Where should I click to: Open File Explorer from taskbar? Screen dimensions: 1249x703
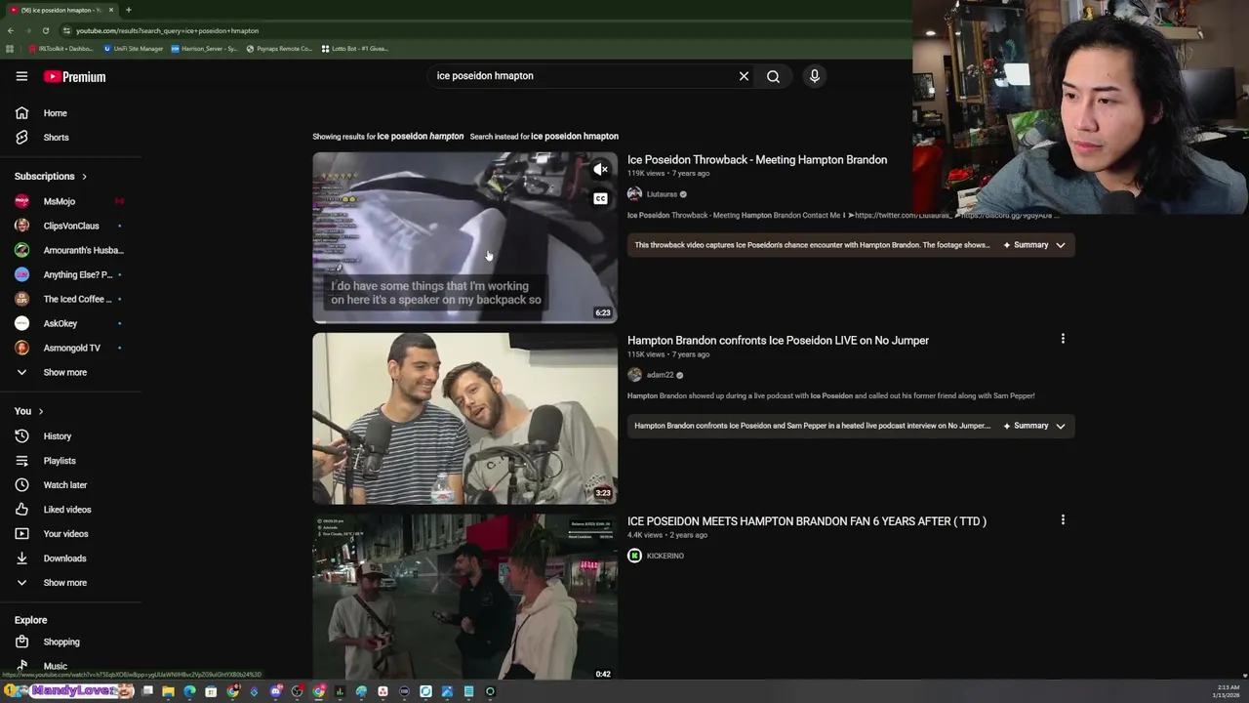click(168, 691)
